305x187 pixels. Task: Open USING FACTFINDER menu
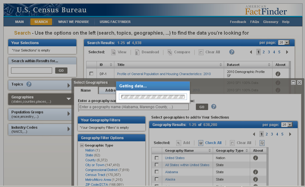coord(115,22)
